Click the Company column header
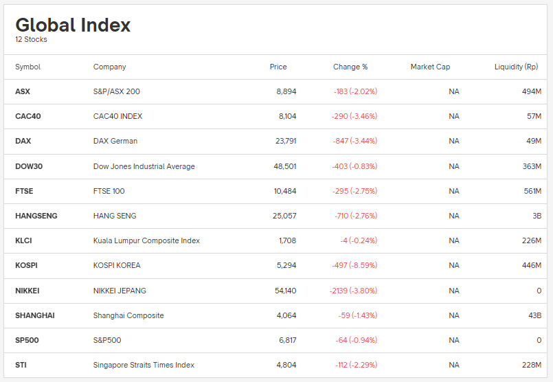 tap(109, 67)
